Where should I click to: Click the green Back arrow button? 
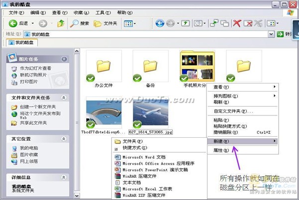point(13,23)
